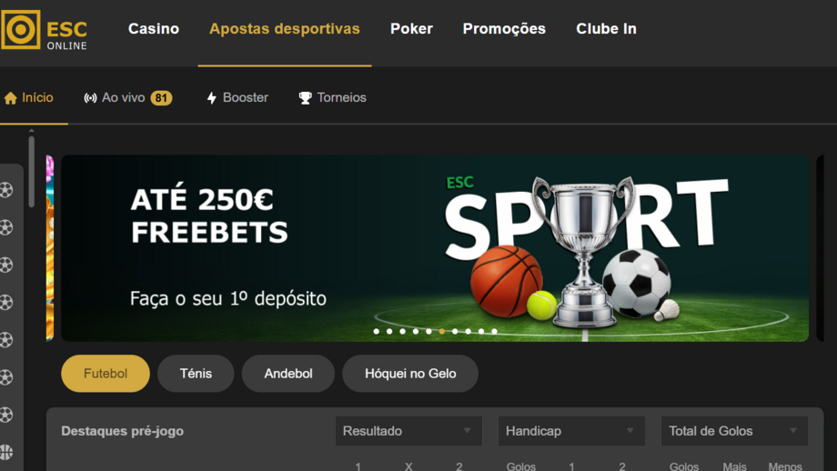Click the Torneios trophy icon
Viewport: 837px width, 471px height.
coord(306,98)
